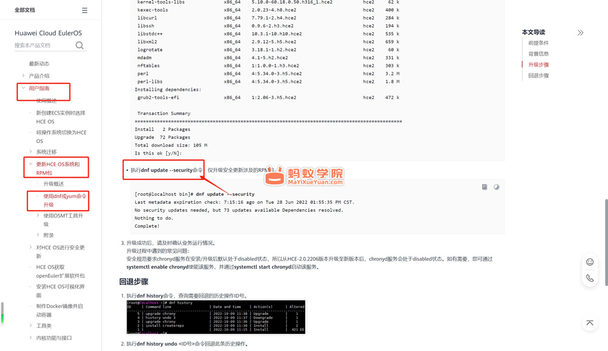Click the page vertical scrollbar thumb
Image resolution: width=608 pixels, height=351 pixels.
(606, 242)
